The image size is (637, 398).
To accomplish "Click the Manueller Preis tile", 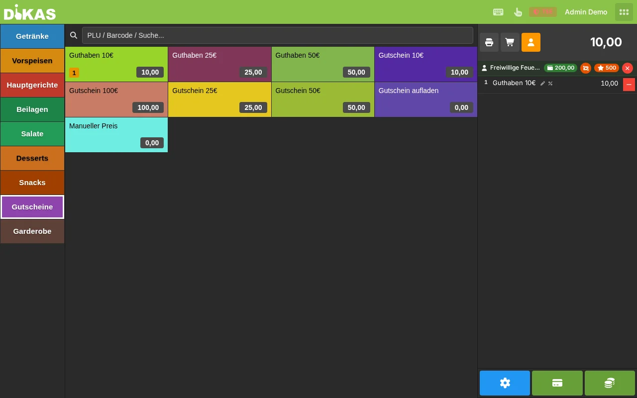I will 116,135.
